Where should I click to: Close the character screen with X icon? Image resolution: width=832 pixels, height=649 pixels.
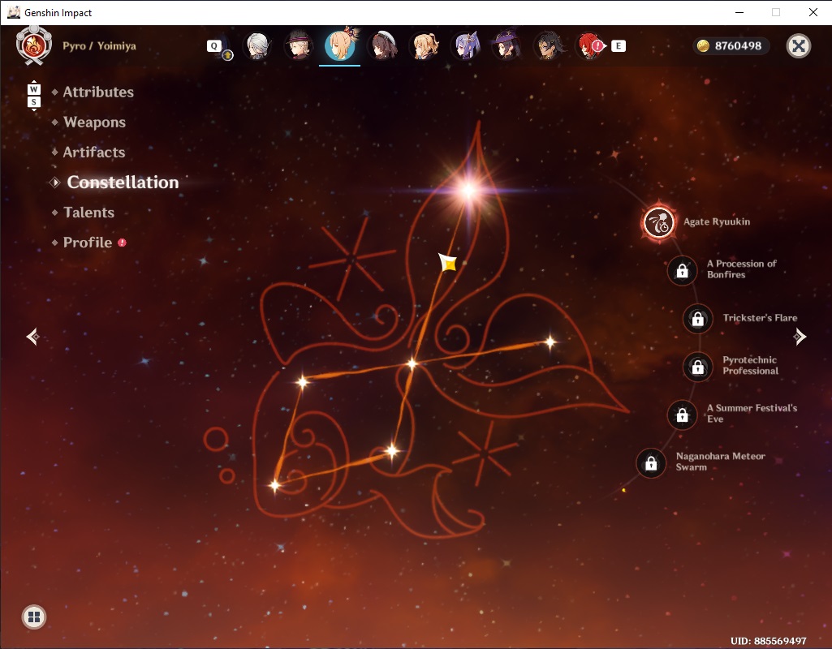coord(798,46)
